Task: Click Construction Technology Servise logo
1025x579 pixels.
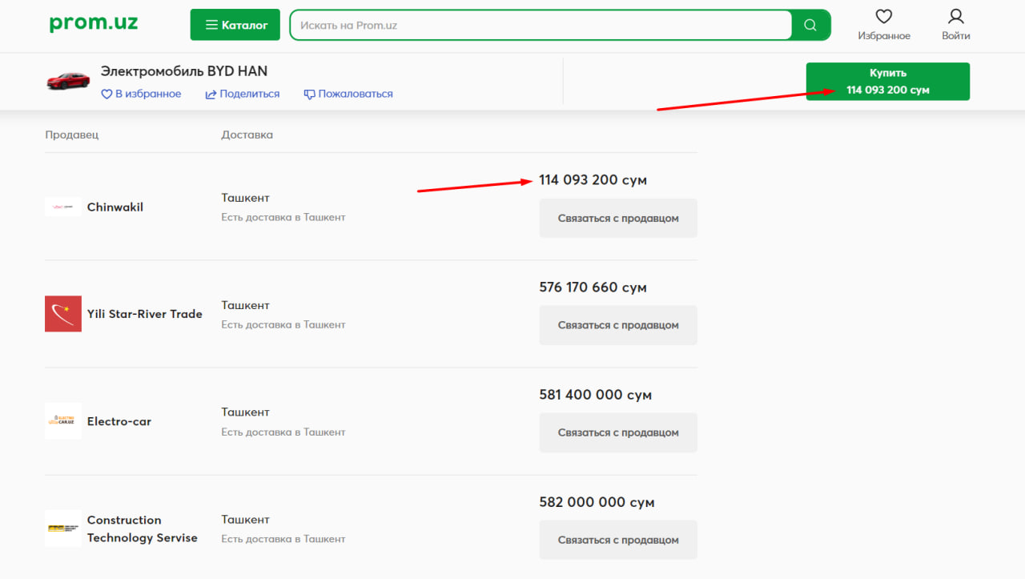Action: click(x=63, y=529)
